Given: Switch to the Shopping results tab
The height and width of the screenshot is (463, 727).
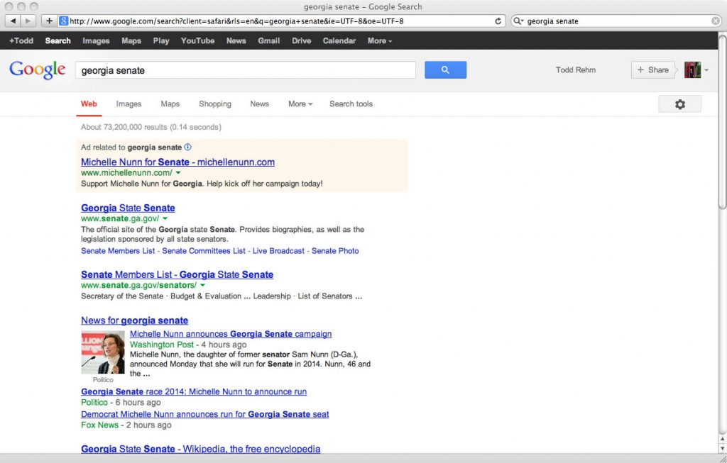Looking at the screenshot, I should tap(215, 104).
